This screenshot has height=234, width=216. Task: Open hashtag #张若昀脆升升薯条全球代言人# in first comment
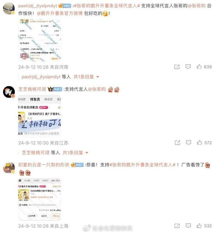pos(107,6)
